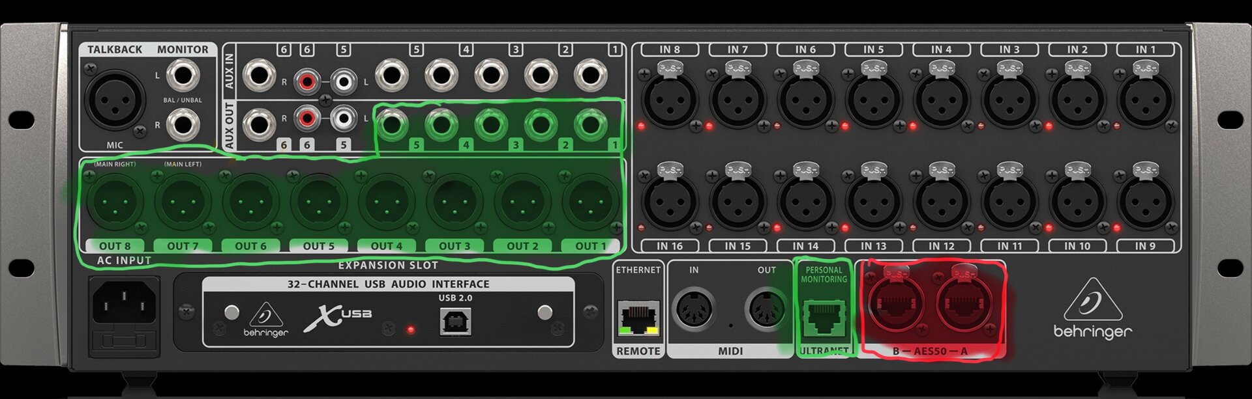The height and width of the screenshot is (399, 1252).
Task: Click the OUT 2 XLR output connector
Action: (522, 202)
